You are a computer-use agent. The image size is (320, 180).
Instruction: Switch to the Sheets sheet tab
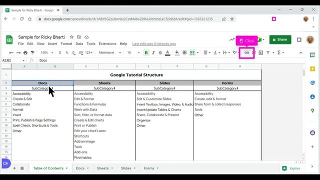pyautogui.click(x=102, y=168)
